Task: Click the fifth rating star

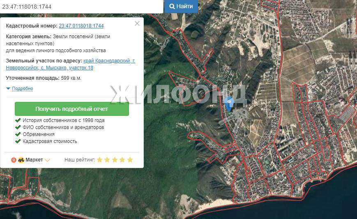Action: (130, 160)
